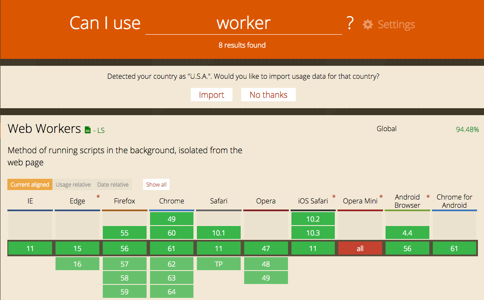The width and height of the screenshot is (484, 300).
Task: Select the Firefox 58 support cell
Action: tap(124, 278)
